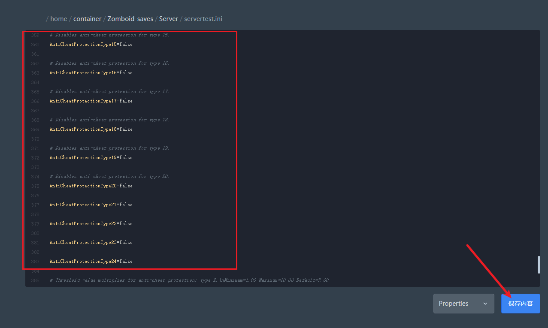Click the comment about anti-cheat type 18
Image resolution: width=548 pixels, height=328 pixels.
pyautogui.click(x=109, y=120)
